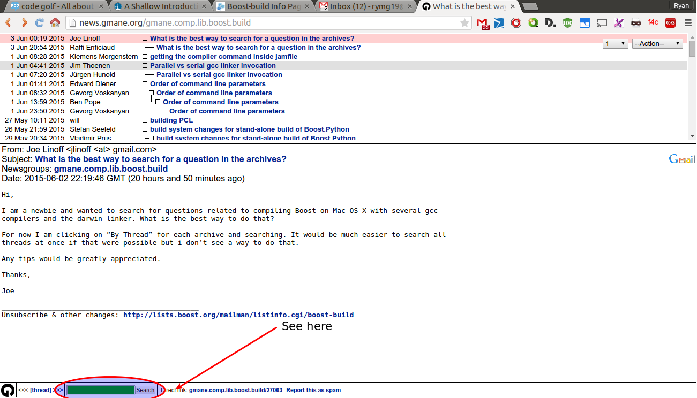
Task: Bookmark this page with the star icon
Action: pyautogui.click(x=464, y=23)
